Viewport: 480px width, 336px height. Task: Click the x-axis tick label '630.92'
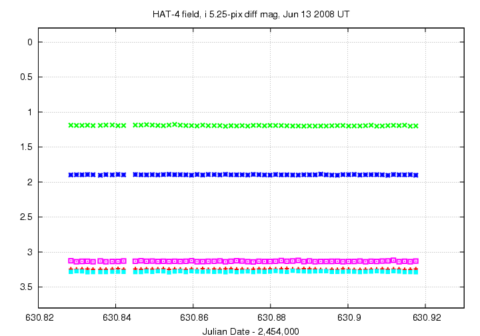427,317
